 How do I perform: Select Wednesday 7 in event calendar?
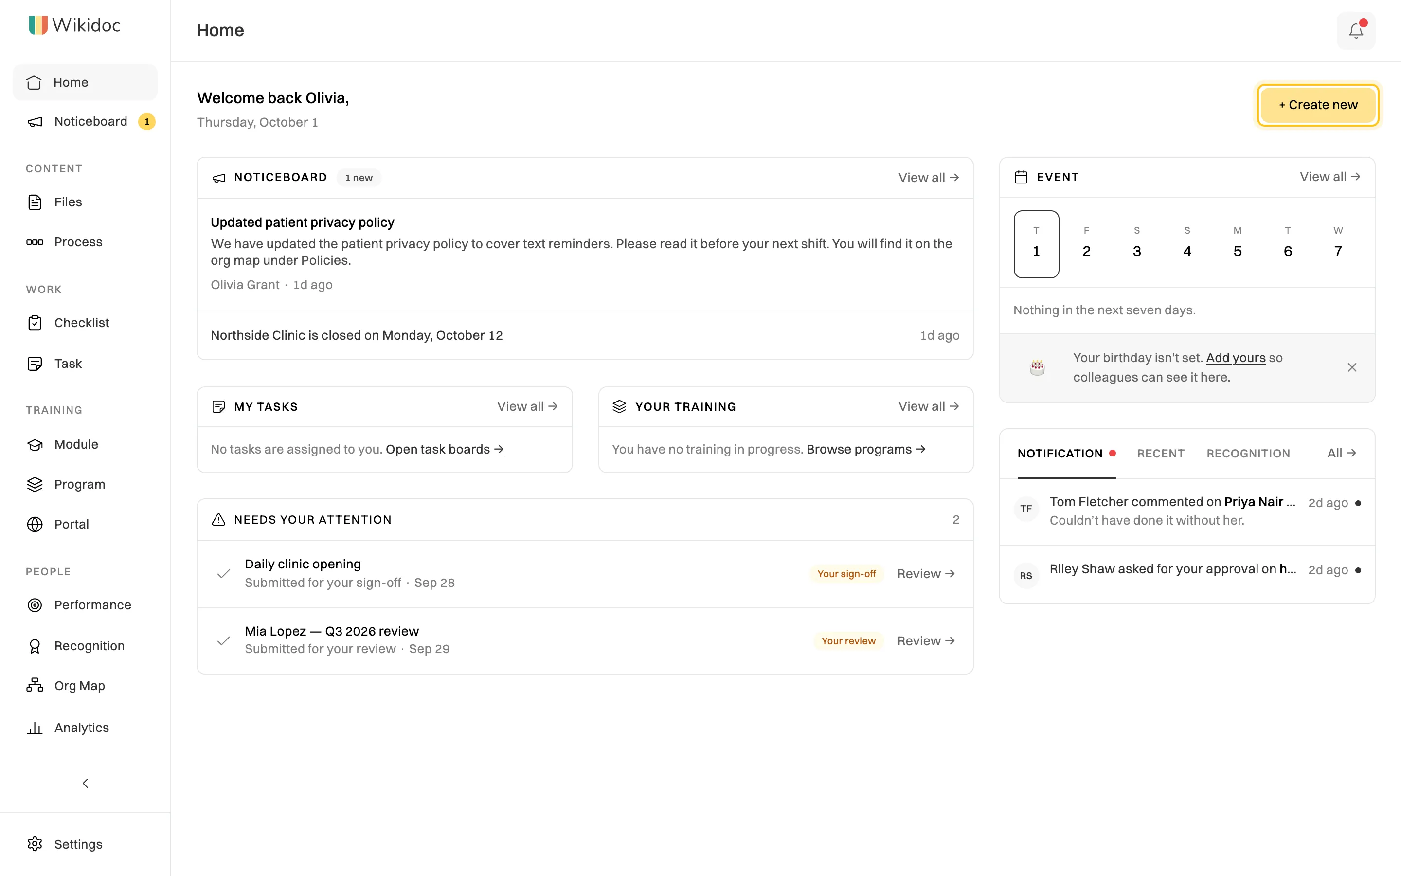[x=1338, y=244]
